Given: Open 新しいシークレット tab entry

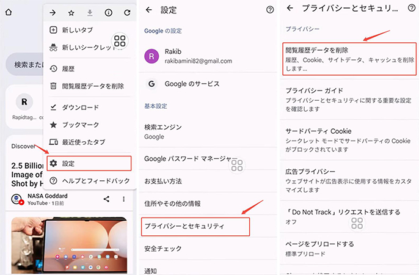Looking at the screenshot, I should (90, 48).
